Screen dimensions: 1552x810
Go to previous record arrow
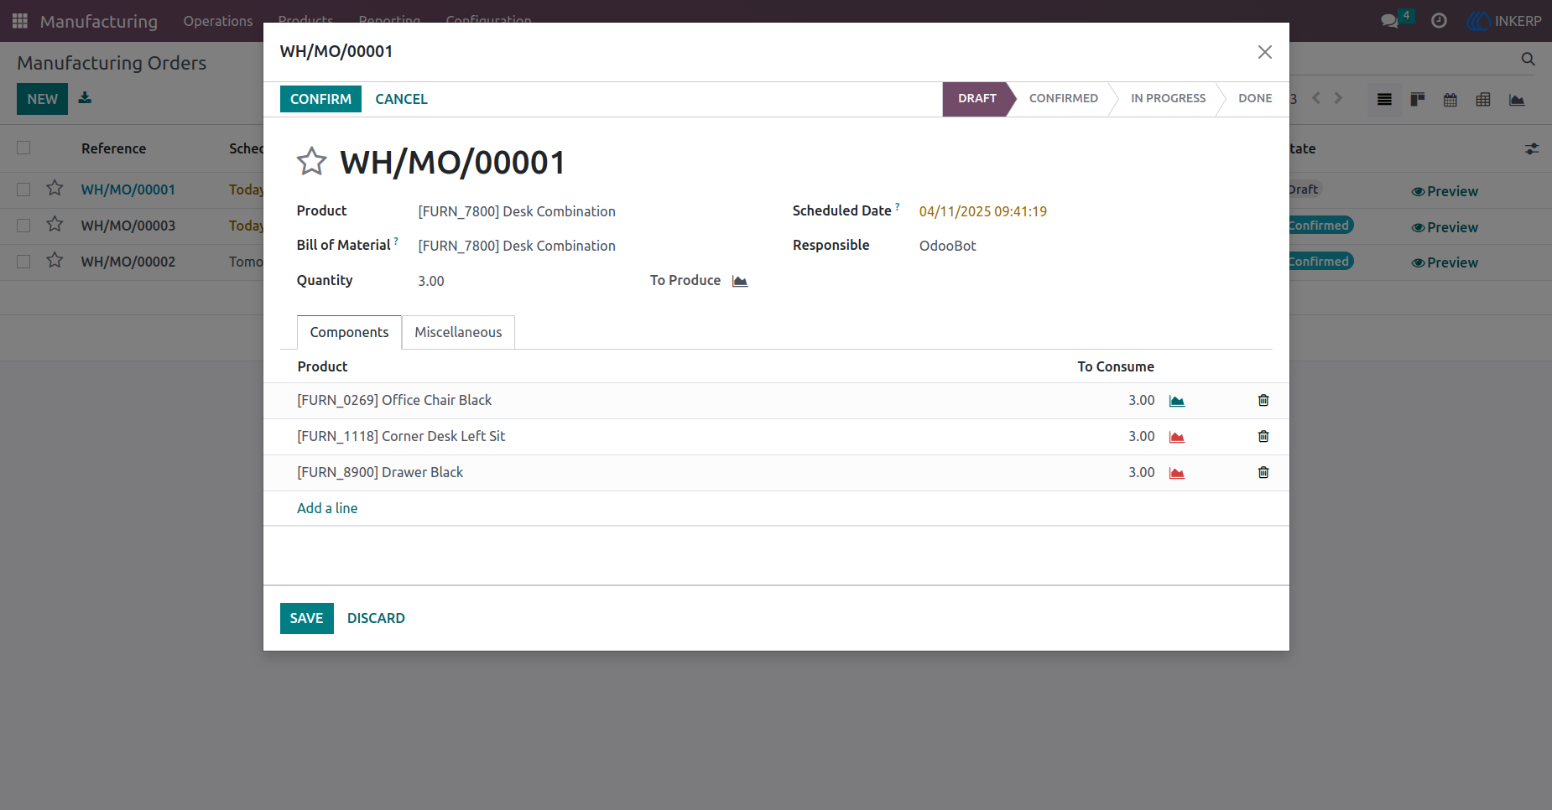point(1316,98)
